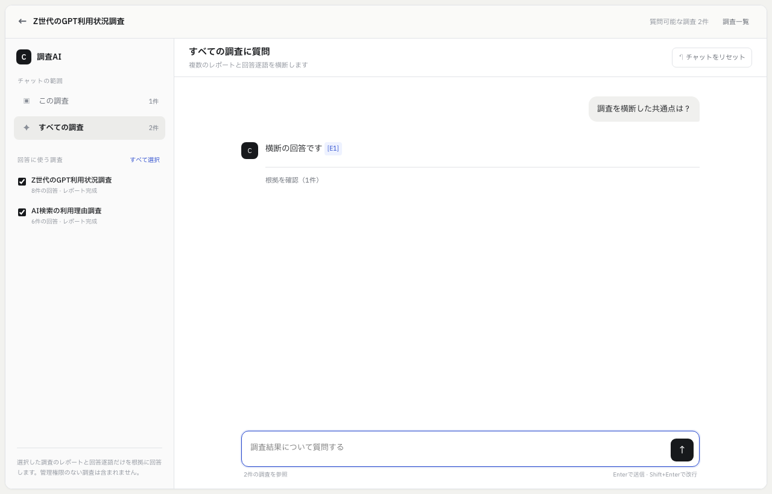Image resolution: width=772 pixels, height=494 pixels.
Task: Uncheck the Z世代のGPT利用状況調査 checkbox
Action: click(22, 181)
